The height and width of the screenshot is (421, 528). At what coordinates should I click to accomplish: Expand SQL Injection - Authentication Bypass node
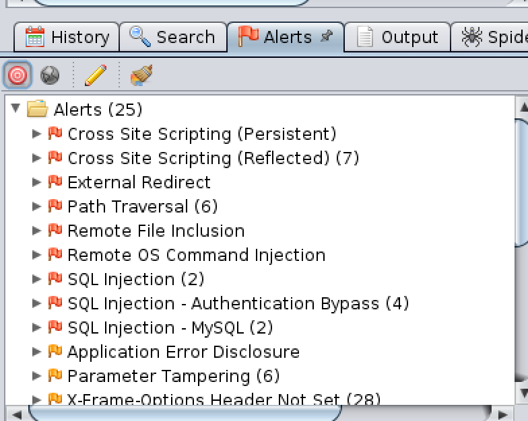[37, 303]
